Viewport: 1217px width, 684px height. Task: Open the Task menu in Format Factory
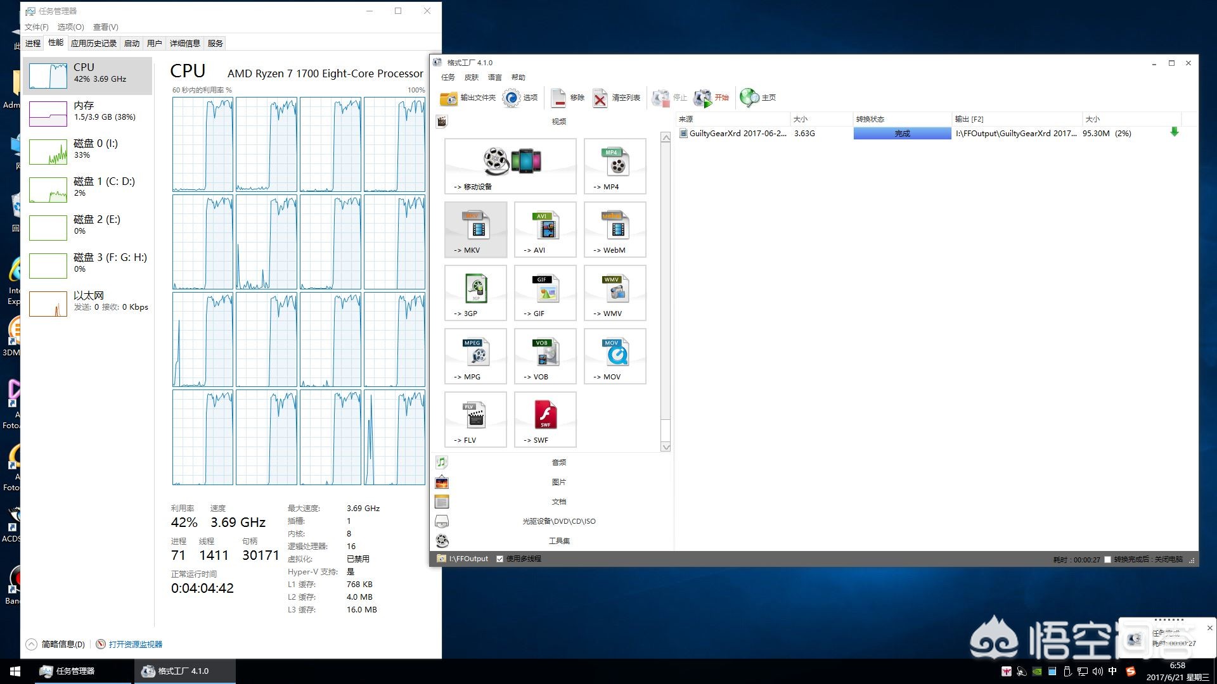pyautogui.click(x=448, y=77)
